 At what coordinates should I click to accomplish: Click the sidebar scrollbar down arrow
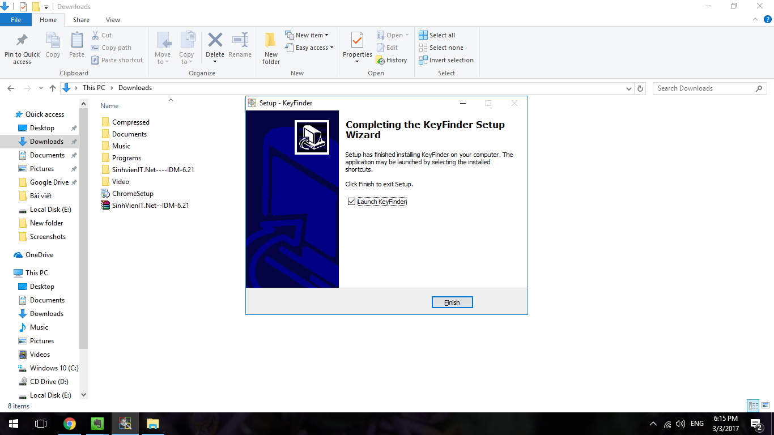tap(84, 395)
